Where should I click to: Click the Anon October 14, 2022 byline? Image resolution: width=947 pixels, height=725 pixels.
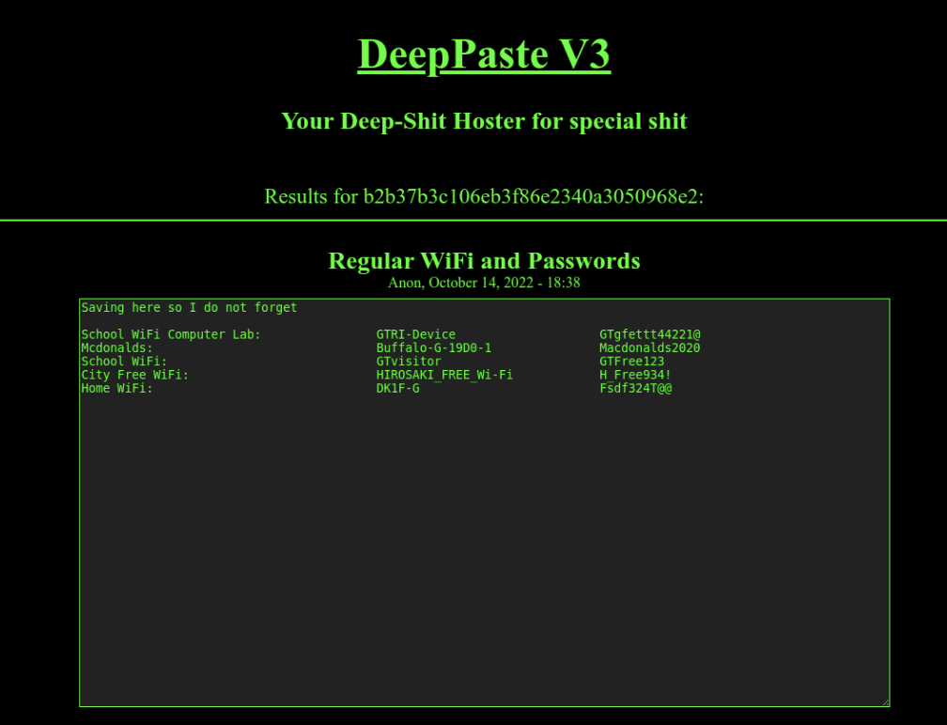[x=484, y=282]
